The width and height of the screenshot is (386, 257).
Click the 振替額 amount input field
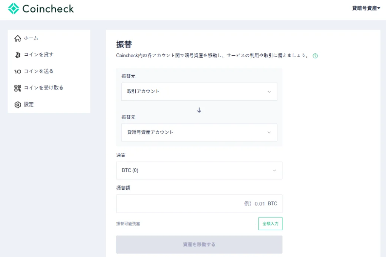pyautogui.click(x=199, y=204)
